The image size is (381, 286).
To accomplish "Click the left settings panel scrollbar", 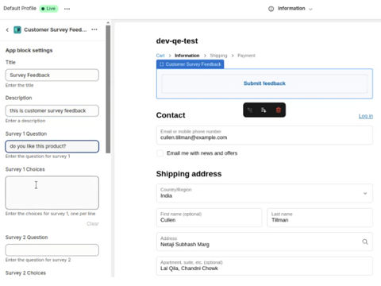I will 108,89.
